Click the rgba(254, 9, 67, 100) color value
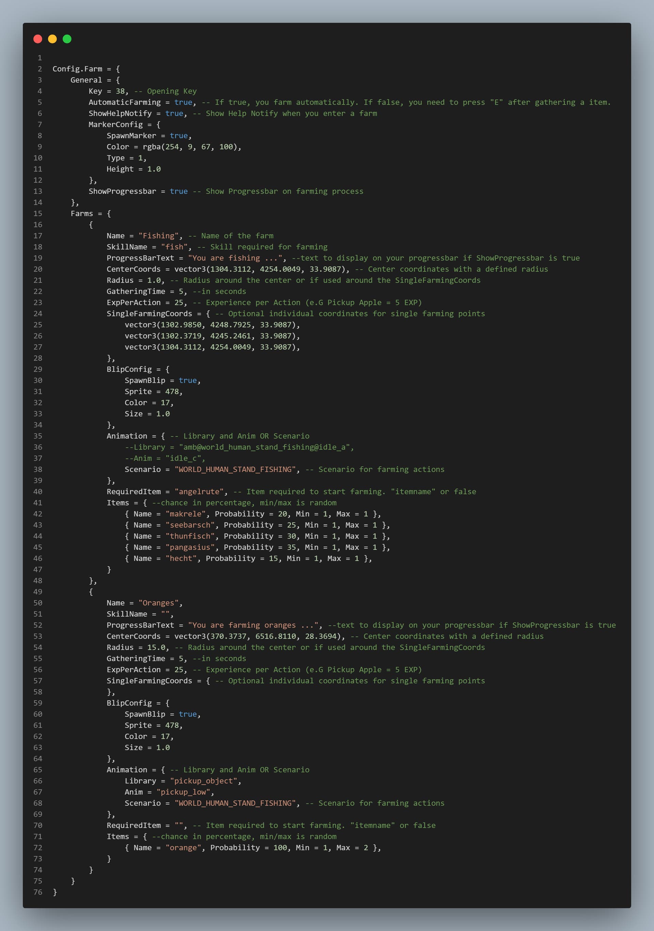 tap(190, 147)
